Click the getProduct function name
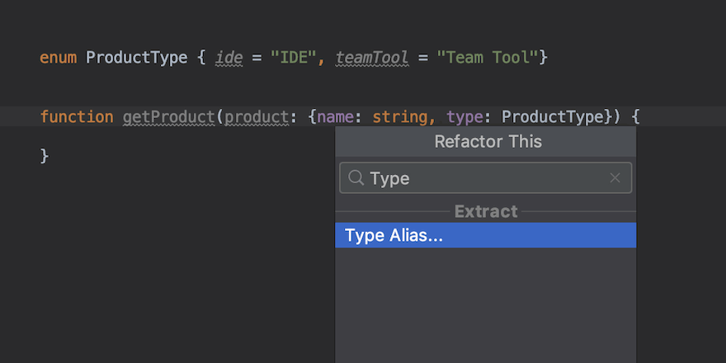The width and height of the screenshot is (726, 363). pyautogui.click(x=169, y=116)
